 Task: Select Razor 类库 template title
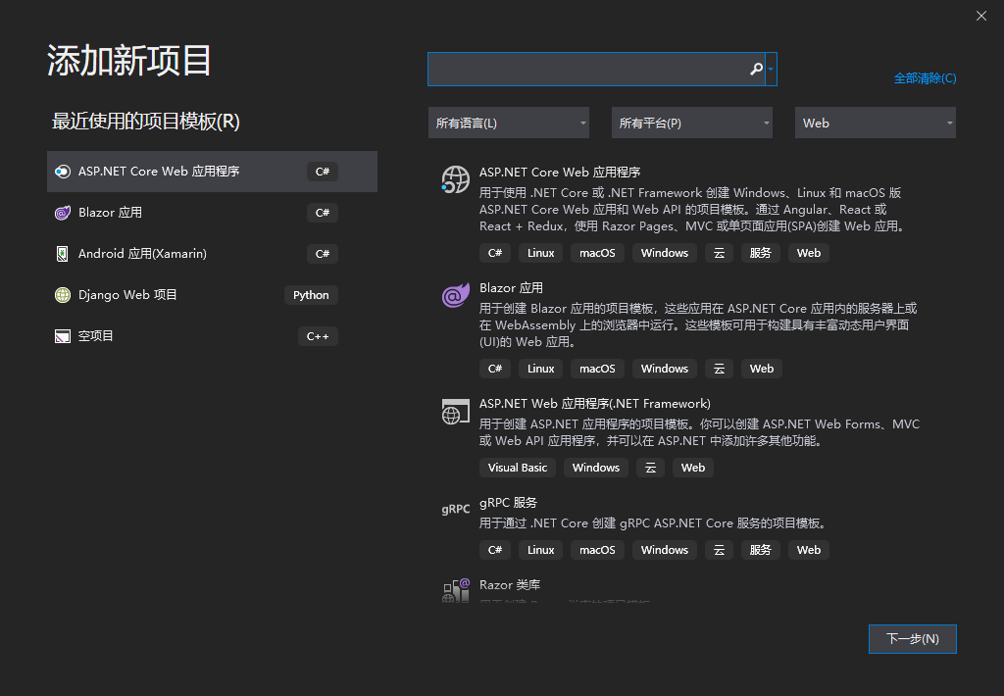pyautogui.click(x=510, y=584)
